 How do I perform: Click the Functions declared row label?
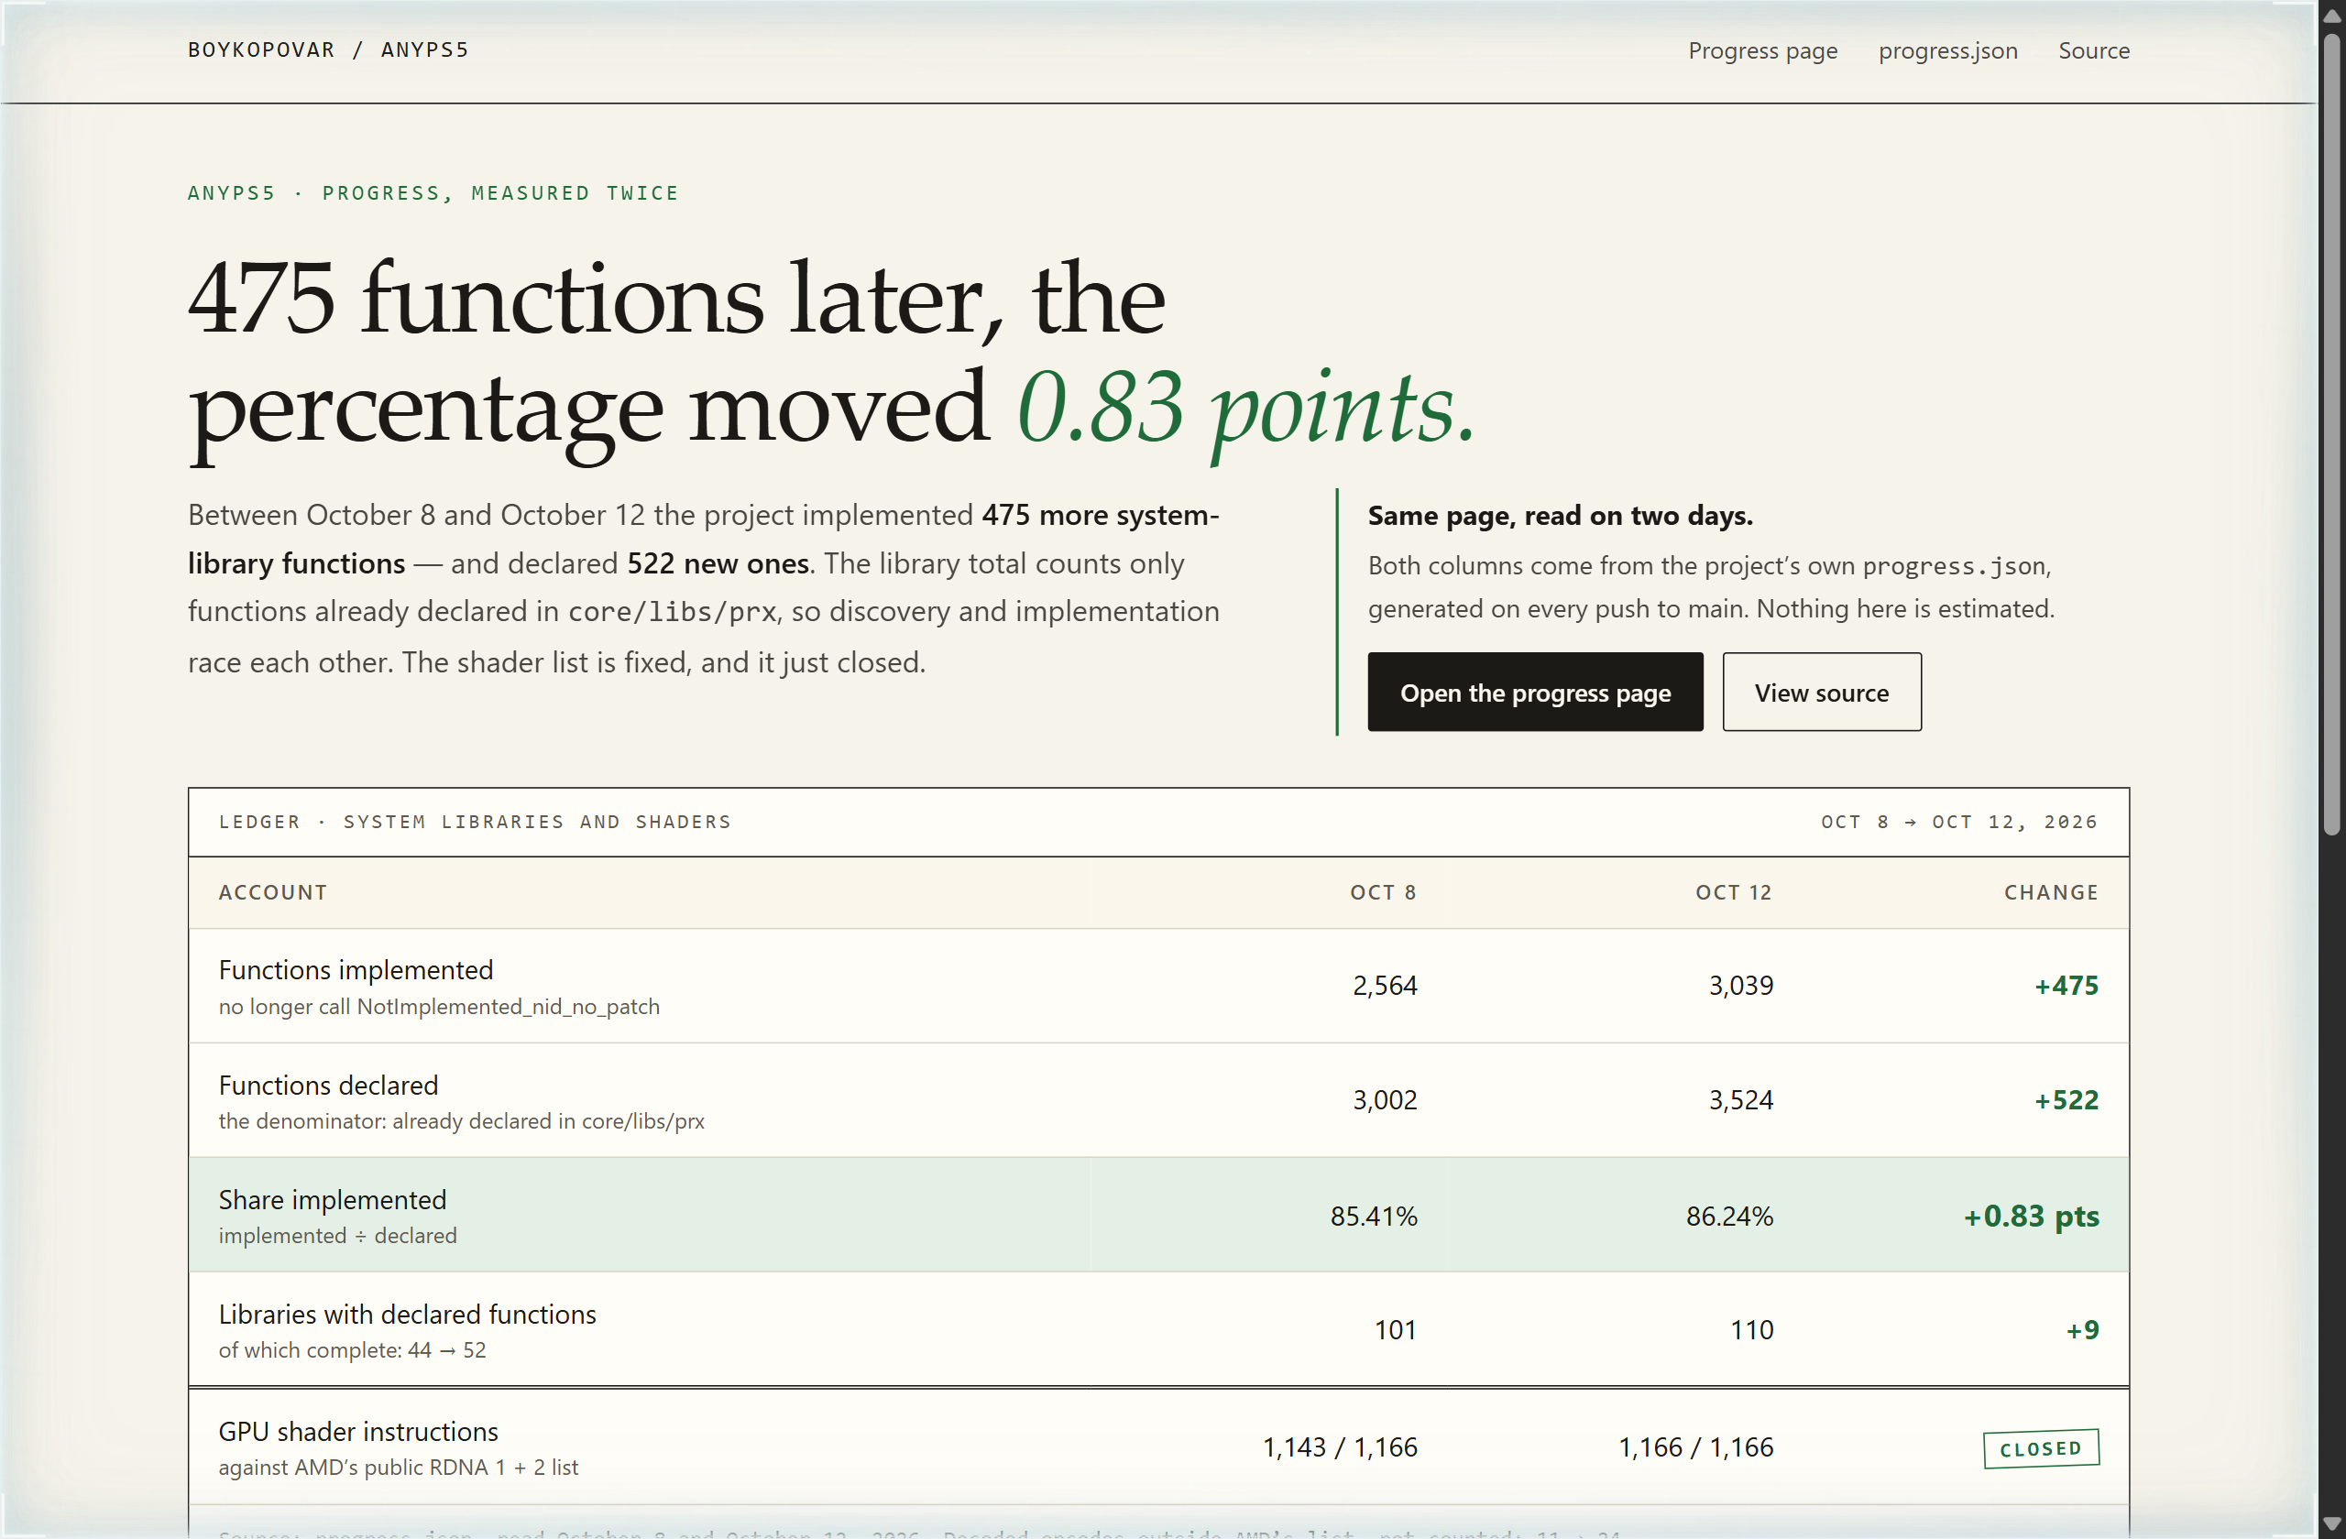(x=328, y=1085)
